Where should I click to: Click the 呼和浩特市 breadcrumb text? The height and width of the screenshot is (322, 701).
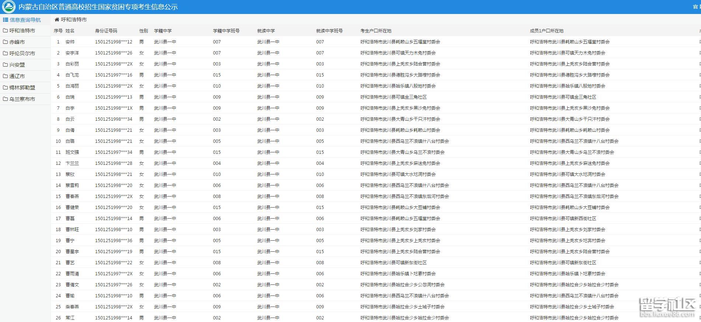click(74, 20)
